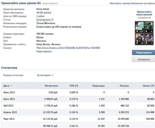Click the '1 249 985' impressions cell
The image size is (155, 128).
[124, 99]
